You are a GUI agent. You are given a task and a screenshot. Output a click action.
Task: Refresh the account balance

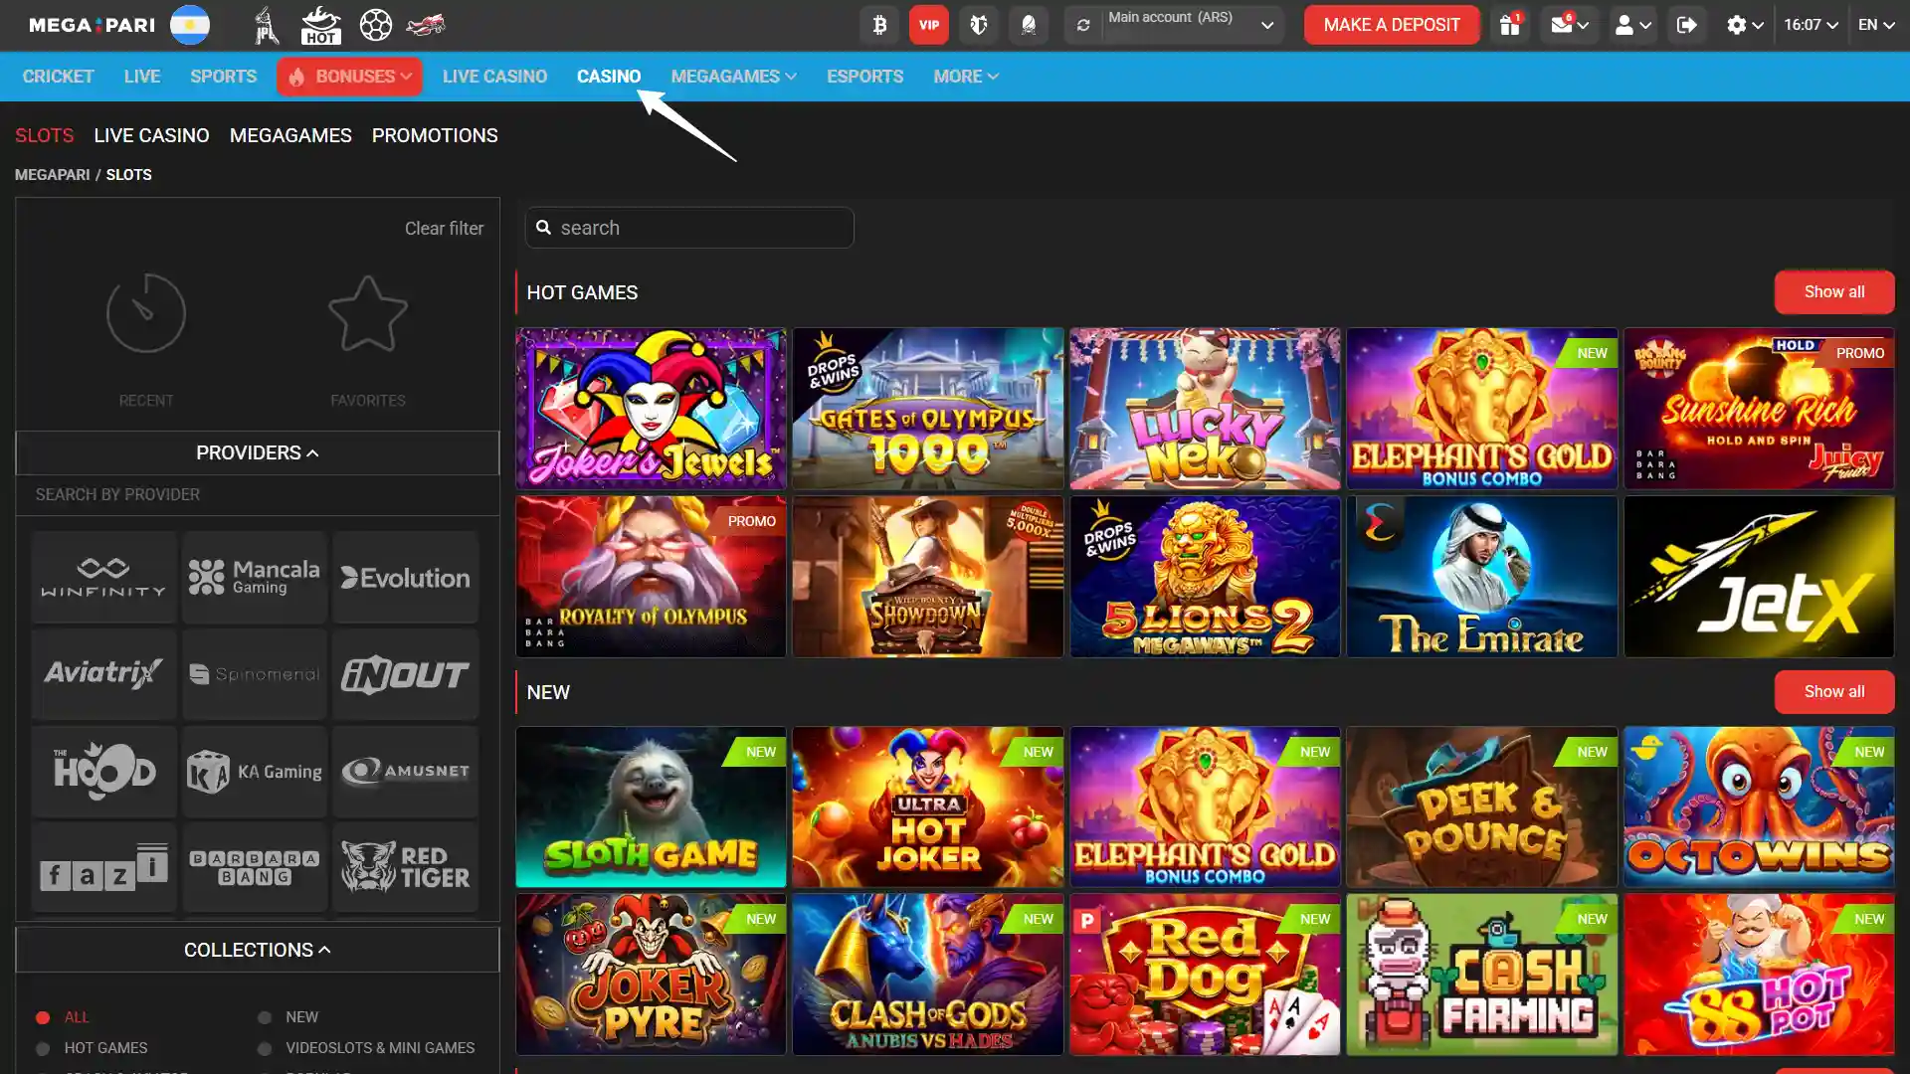pyautogui.click(x=1083, y=25)
